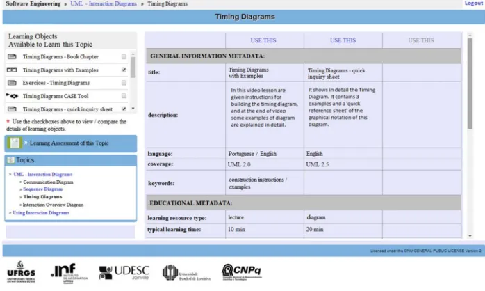Click the video icon beside Timing Diagrams with Examples
Screen dimensions: 485x291
(12, 70)
